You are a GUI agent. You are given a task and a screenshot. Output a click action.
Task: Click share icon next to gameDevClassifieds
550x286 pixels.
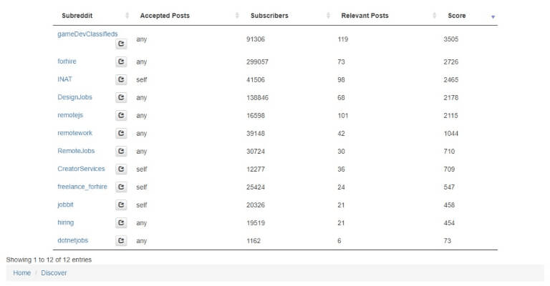(x=121, y=44)
